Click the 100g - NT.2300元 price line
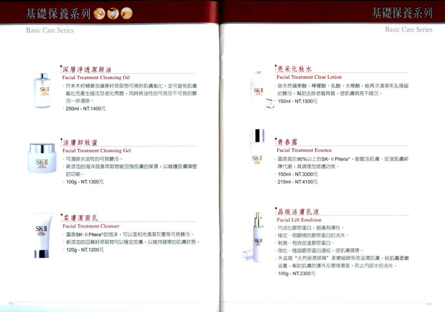The width and height of the screenshot is (445, 312). click(x=296, y=273)
